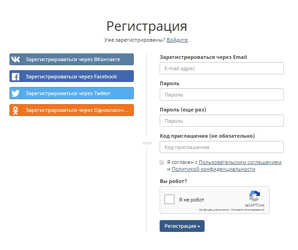Click the Вы робот? label

[173, 181]
